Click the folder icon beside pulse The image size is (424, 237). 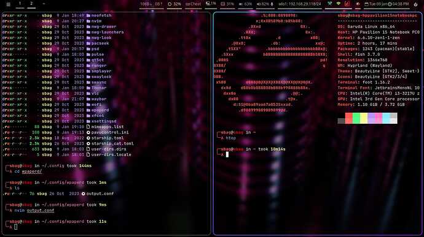pyautogui.click(x=88, y=55)
